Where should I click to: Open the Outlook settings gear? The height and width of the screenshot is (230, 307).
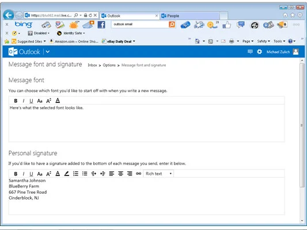259,52
